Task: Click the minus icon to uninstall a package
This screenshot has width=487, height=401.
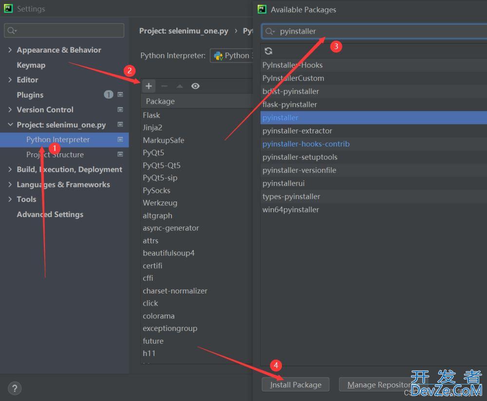Action: 164,86
